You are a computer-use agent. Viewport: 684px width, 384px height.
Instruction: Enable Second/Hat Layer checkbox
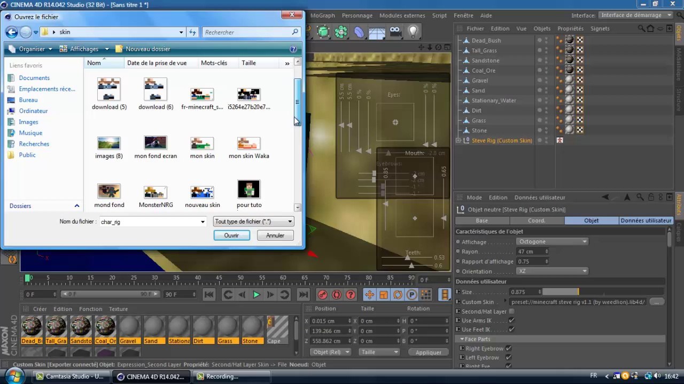512,311
